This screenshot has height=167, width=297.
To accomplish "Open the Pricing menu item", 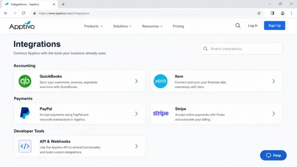I will click(x=178, y=26).
